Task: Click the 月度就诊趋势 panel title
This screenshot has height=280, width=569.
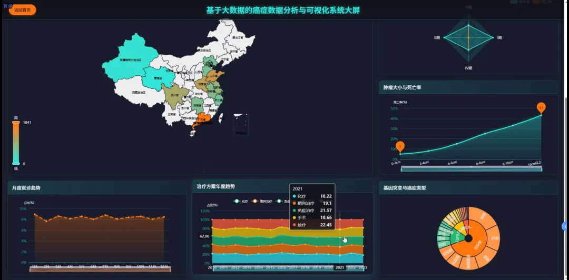Action: [x=26, y=188]
